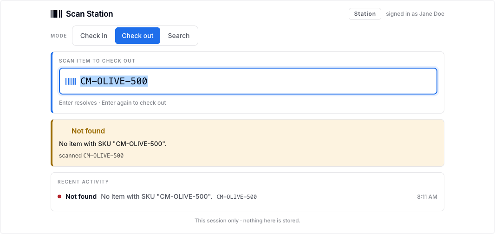
Task: Click alert message 'No item with SKU'
Action: [113, 144]
